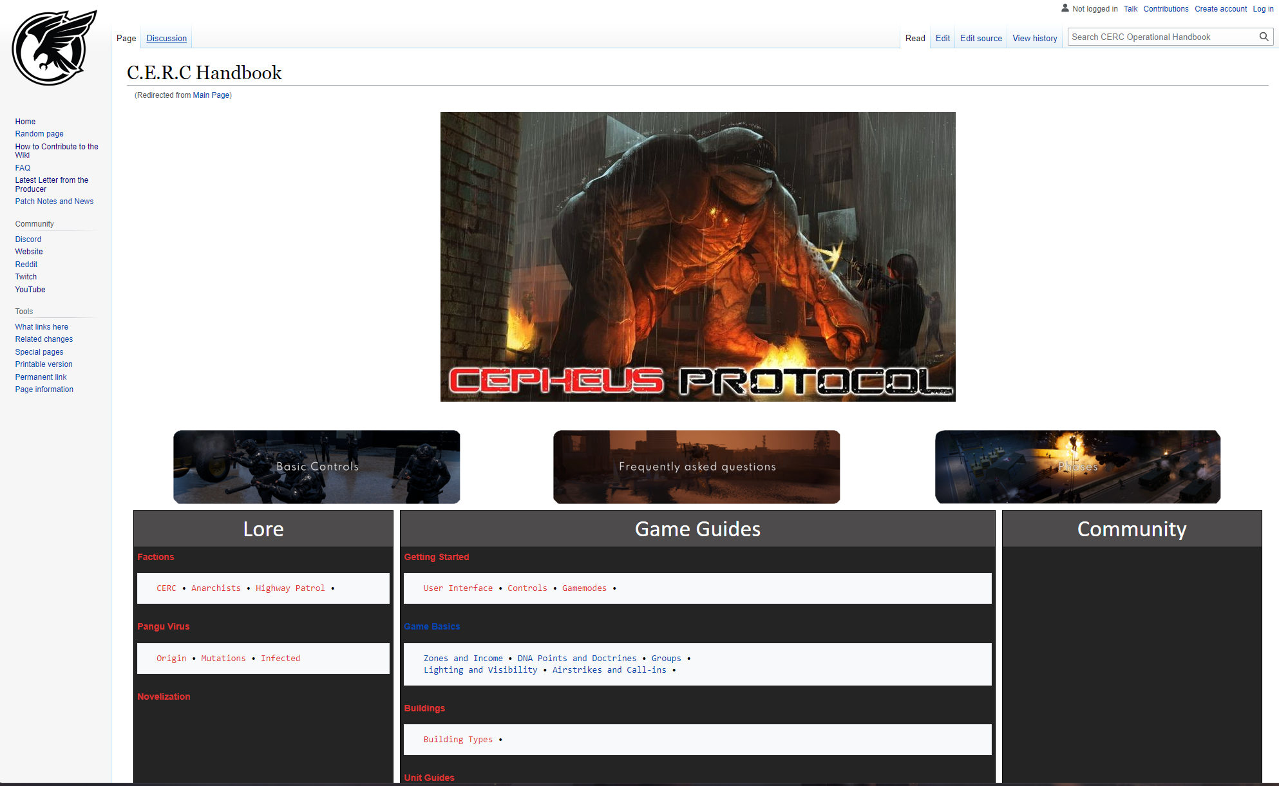Image resolution: width=1279 pixels, height=786 pixels.
Task: Click the Cepheus Protocol main artwork
Action: pos(697,256)
